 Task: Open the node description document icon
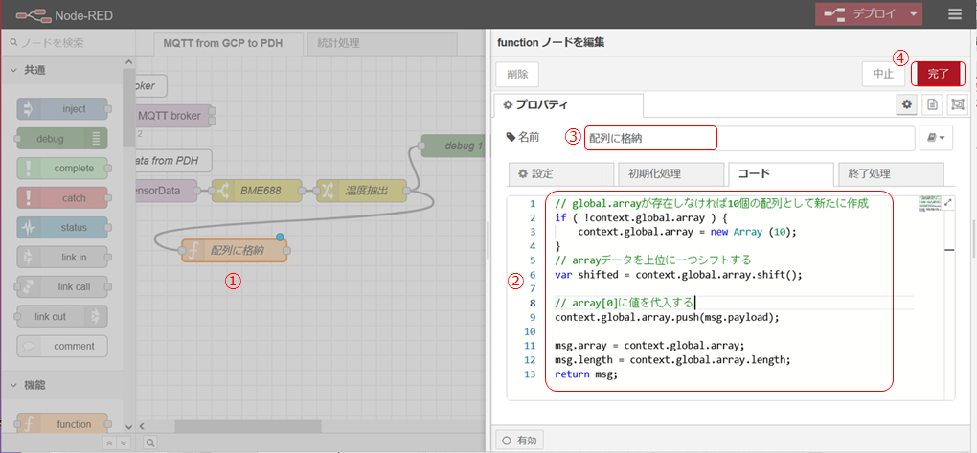pos(931,104)
